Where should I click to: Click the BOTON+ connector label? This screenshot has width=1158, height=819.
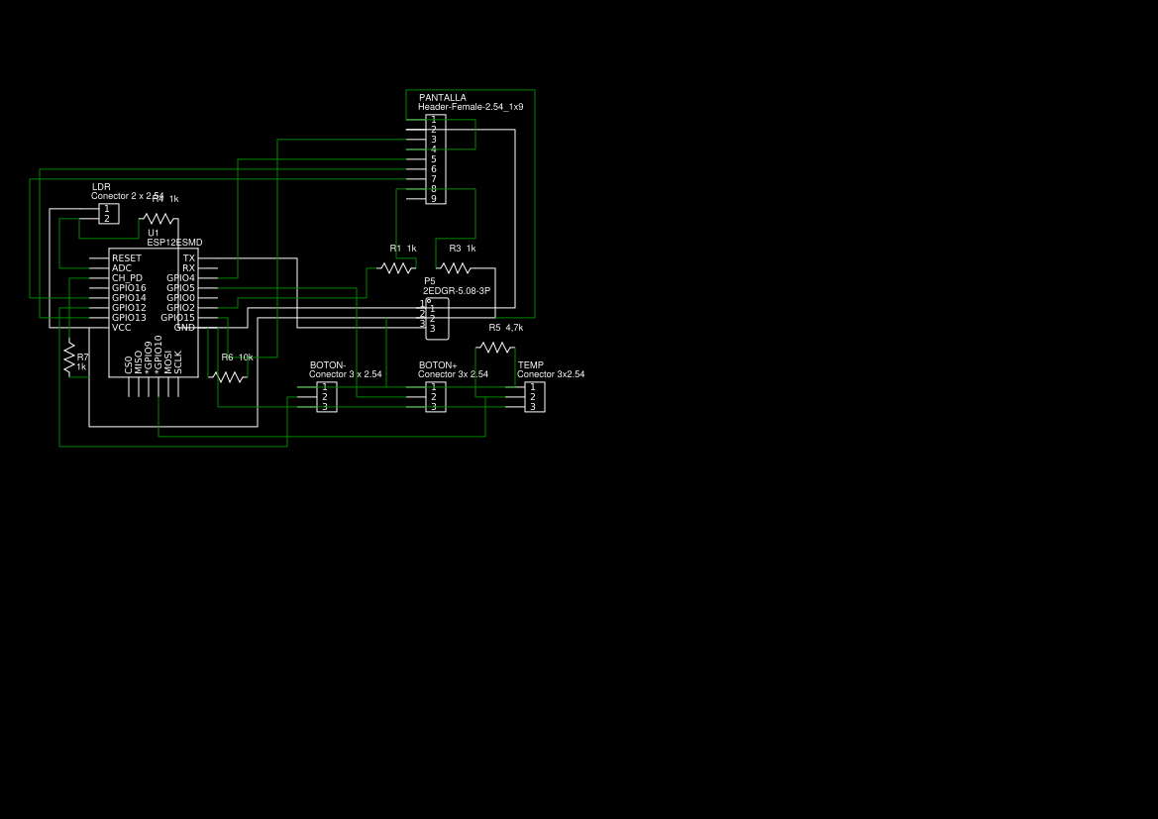coord(438,365)
